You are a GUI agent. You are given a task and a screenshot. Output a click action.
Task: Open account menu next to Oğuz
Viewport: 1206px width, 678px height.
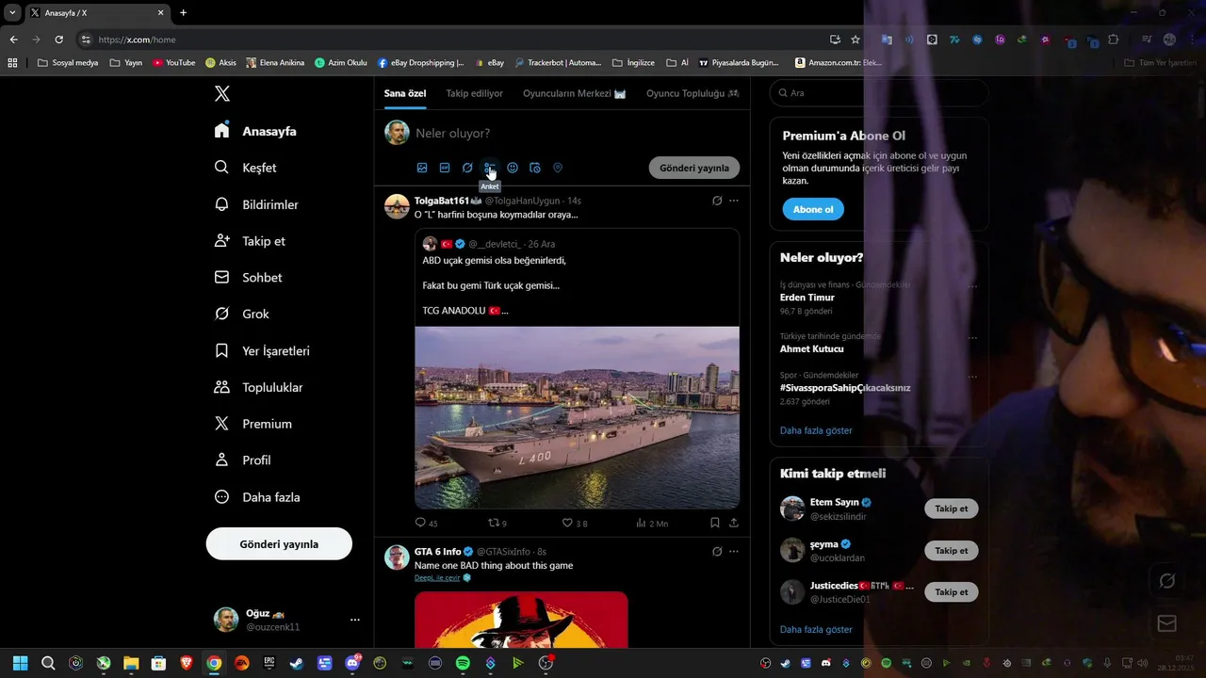pyautogui.click(x=355, y=620)
